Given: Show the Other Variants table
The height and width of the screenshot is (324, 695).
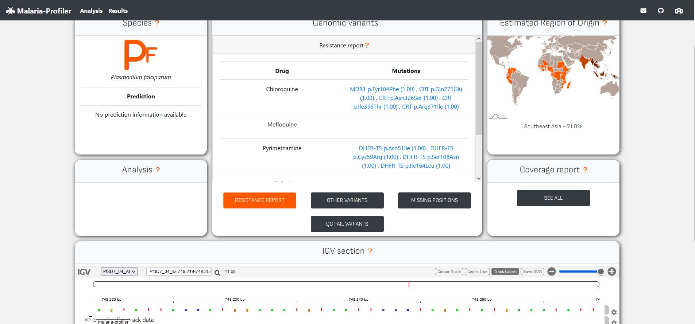Looking at the screenshot, I should point(347,200).
